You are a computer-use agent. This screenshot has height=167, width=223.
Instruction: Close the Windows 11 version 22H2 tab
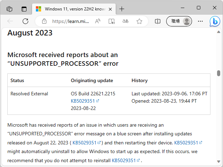(110, 9)
